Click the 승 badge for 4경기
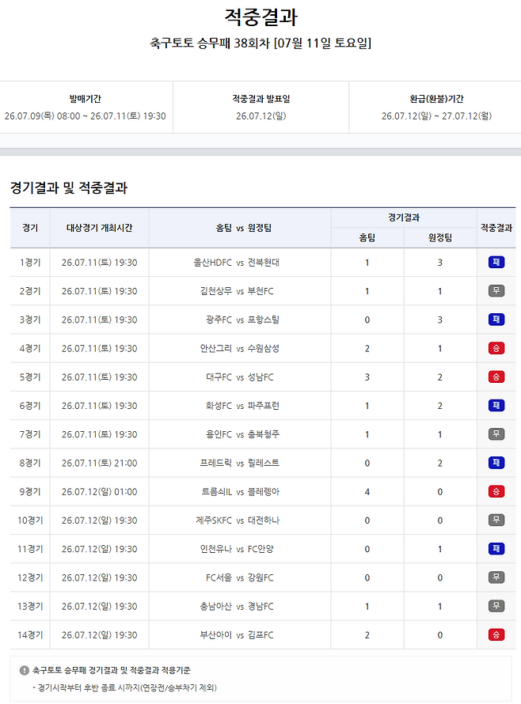Screen dimensions: 521x704 click(496, 348)
